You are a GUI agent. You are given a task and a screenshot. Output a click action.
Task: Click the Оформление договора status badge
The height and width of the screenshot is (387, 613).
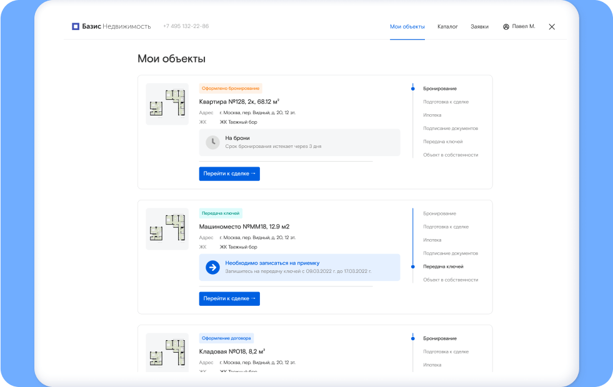pos(226,338)
